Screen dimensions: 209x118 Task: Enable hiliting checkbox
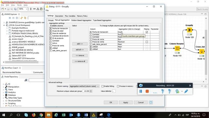coord(103,86)
